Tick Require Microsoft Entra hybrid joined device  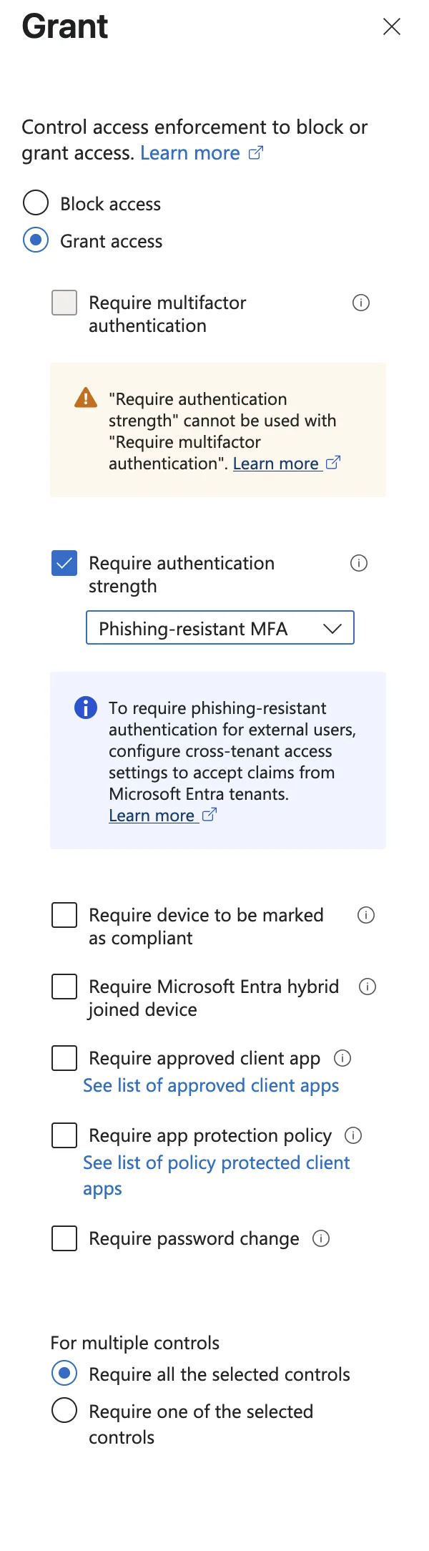64,987
